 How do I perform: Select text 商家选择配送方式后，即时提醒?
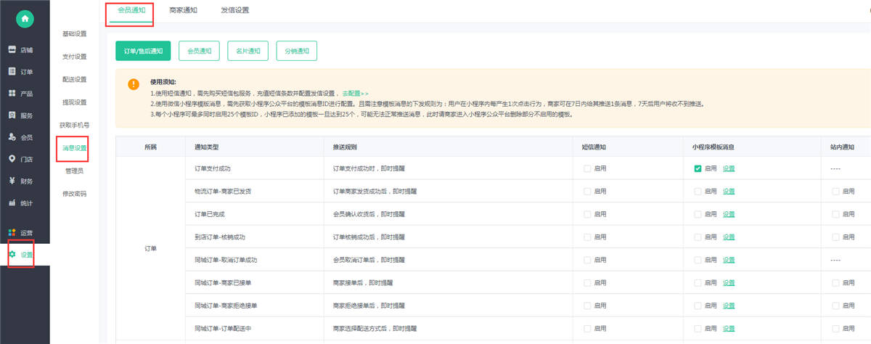pyautogui.click(x=375, y=328)
